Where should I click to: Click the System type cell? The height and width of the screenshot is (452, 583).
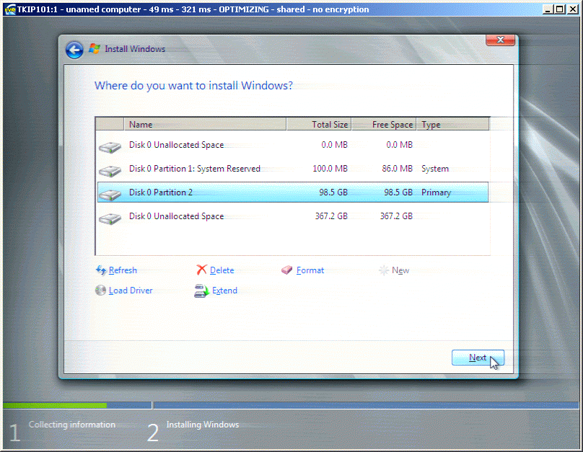pos(435,169)
